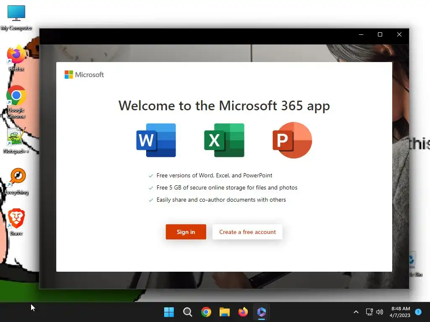The height and width of the screenshot is (322, 430).
Task: Show hidden system tray icons
Action: tap(356, 312)
